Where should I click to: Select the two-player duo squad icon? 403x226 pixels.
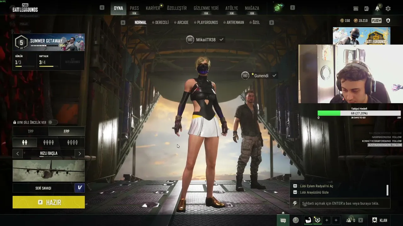pyautogui.click(x=25, y=143)
